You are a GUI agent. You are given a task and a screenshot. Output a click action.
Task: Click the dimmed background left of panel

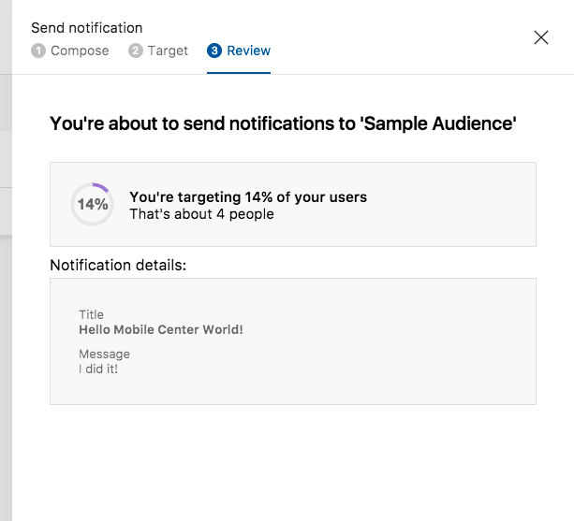tap(6, 281)
